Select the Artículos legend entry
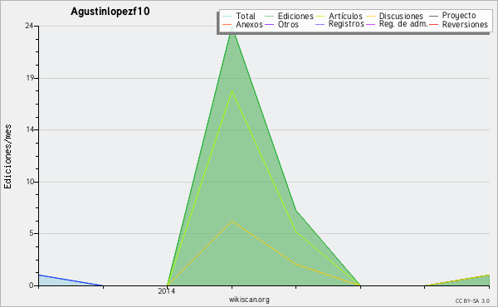 (x=345, y=16)
